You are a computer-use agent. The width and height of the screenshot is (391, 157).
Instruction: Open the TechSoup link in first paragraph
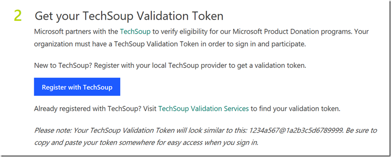click(x=135, y=31)
